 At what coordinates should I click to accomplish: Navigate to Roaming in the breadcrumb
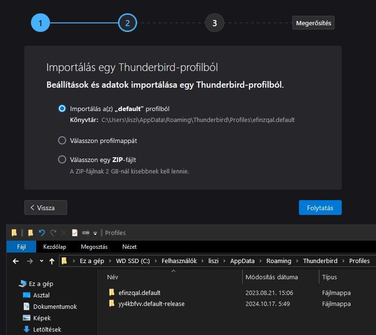(x=278, y=261)
